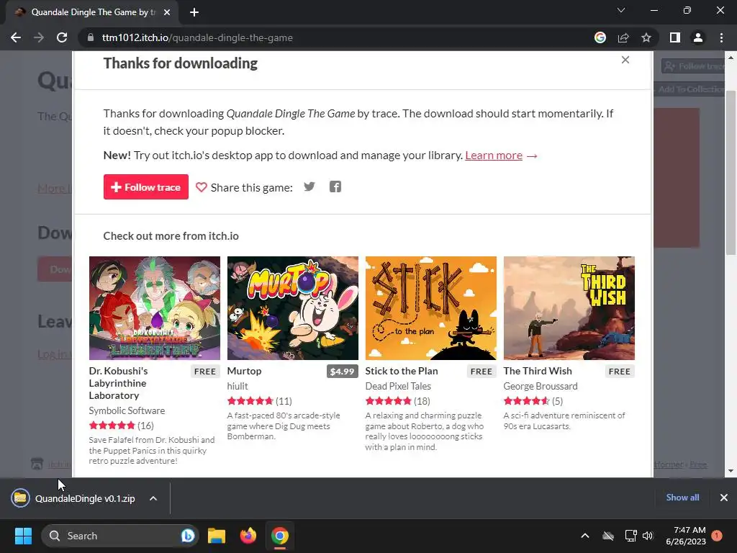Click the address bar URL
Image resolution: width=737 pixels, height=553 pixels.
(x=197, y=37)
